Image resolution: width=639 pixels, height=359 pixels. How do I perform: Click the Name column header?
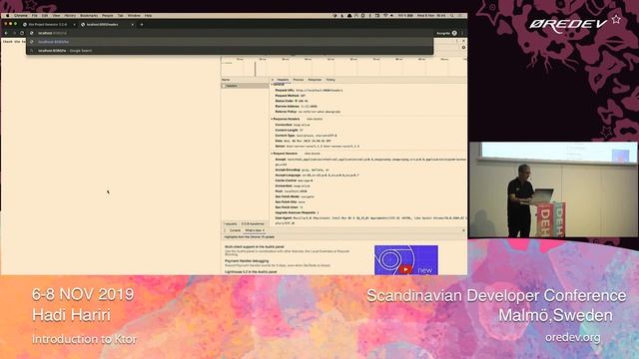(x=245, y=80)
